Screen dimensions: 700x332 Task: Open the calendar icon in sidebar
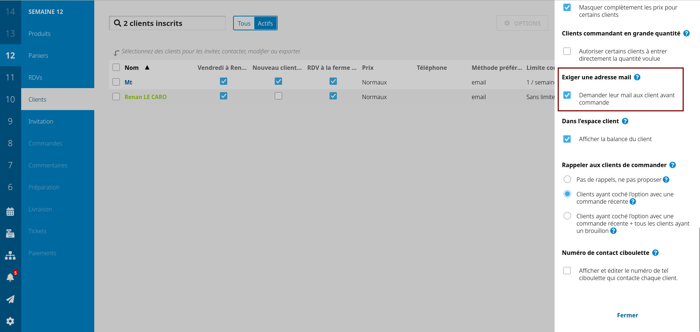click(x=10, y=212)
